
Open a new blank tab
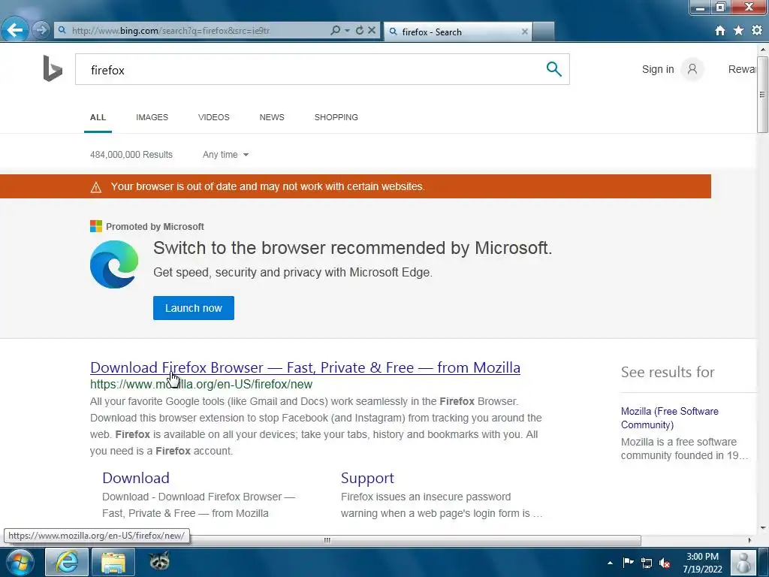coord(544,32)
